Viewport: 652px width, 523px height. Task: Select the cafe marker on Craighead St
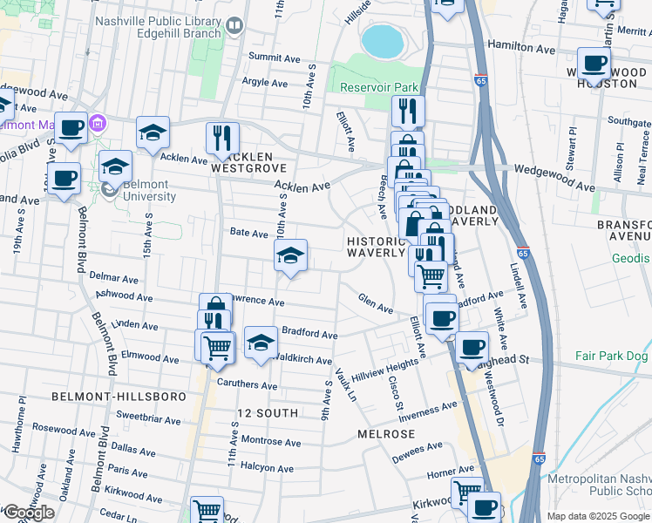click(x=472, y=350)
